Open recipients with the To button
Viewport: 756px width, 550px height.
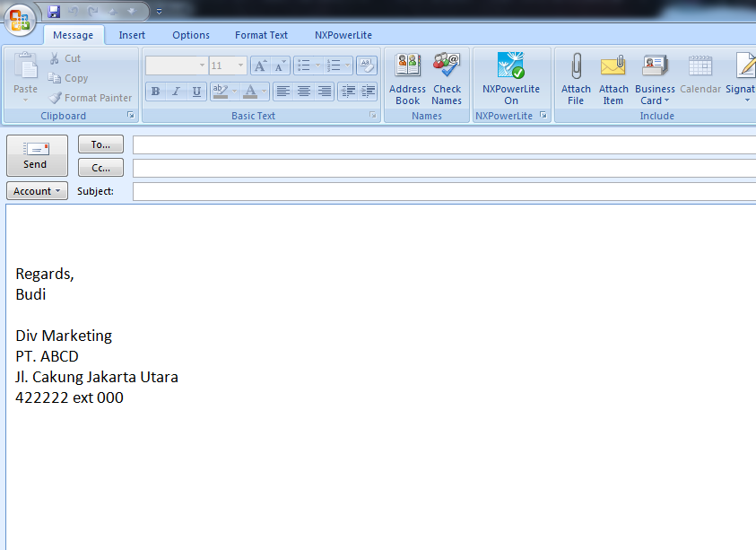(x=100, y=144)
